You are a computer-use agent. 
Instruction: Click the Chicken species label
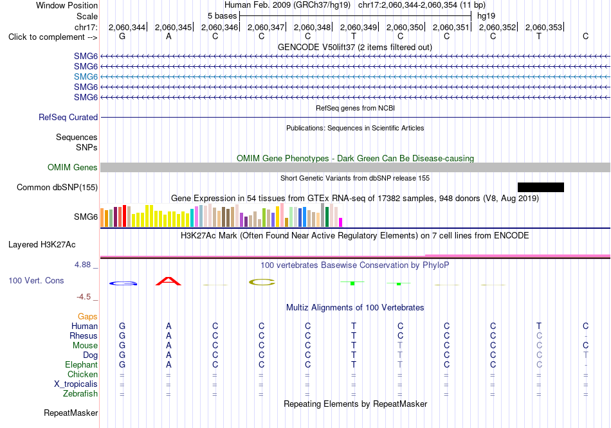(82, 375)
